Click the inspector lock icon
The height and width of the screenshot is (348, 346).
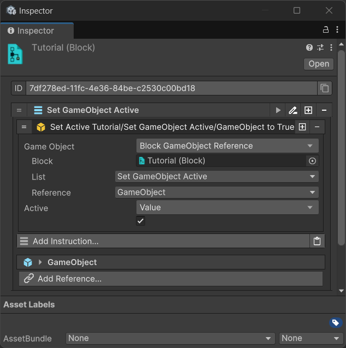[x=326, y=30]
